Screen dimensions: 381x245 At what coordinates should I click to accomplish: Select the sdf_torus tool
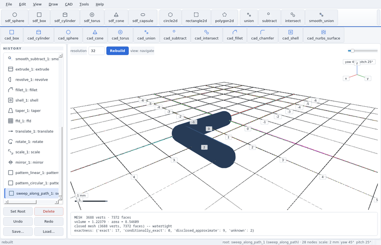click(92, 18)
